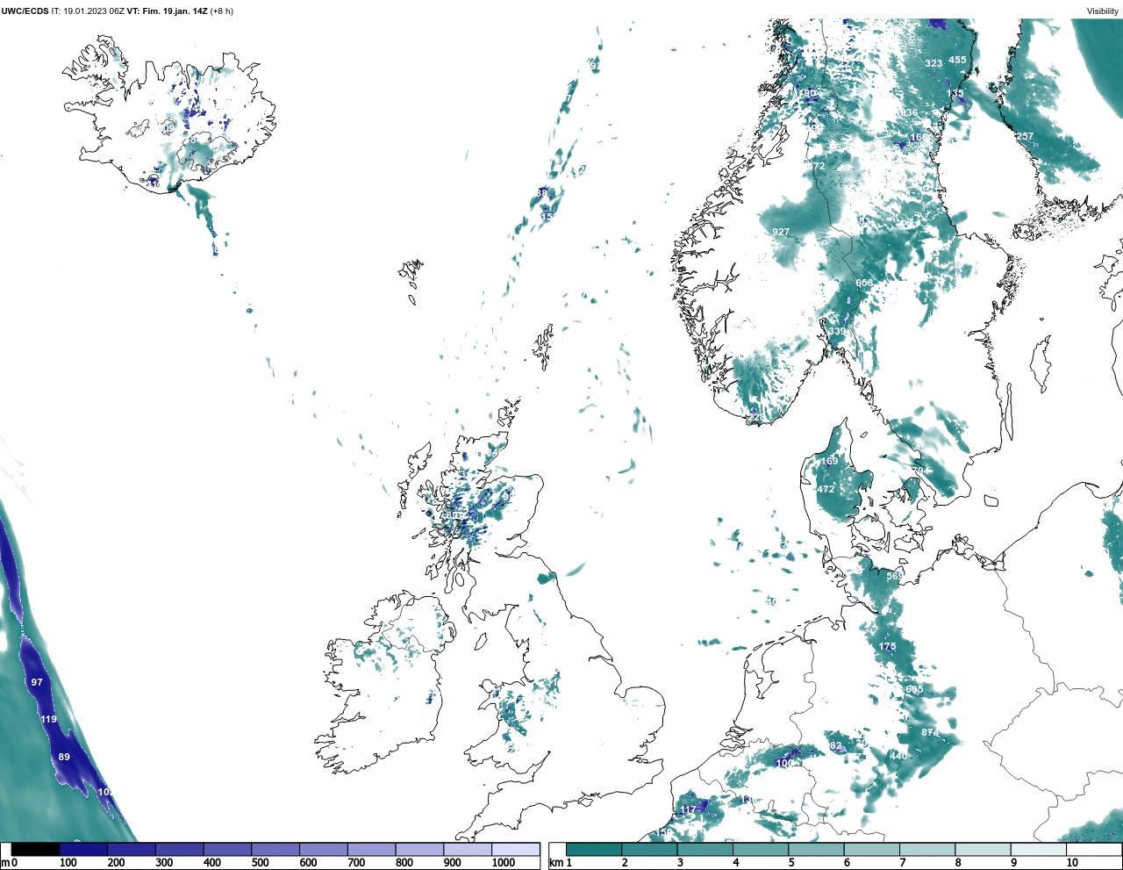This screenshot has width=1123, height=870.
Task: Click the '117' visibility value over Belgium
Action: (689, 809)
